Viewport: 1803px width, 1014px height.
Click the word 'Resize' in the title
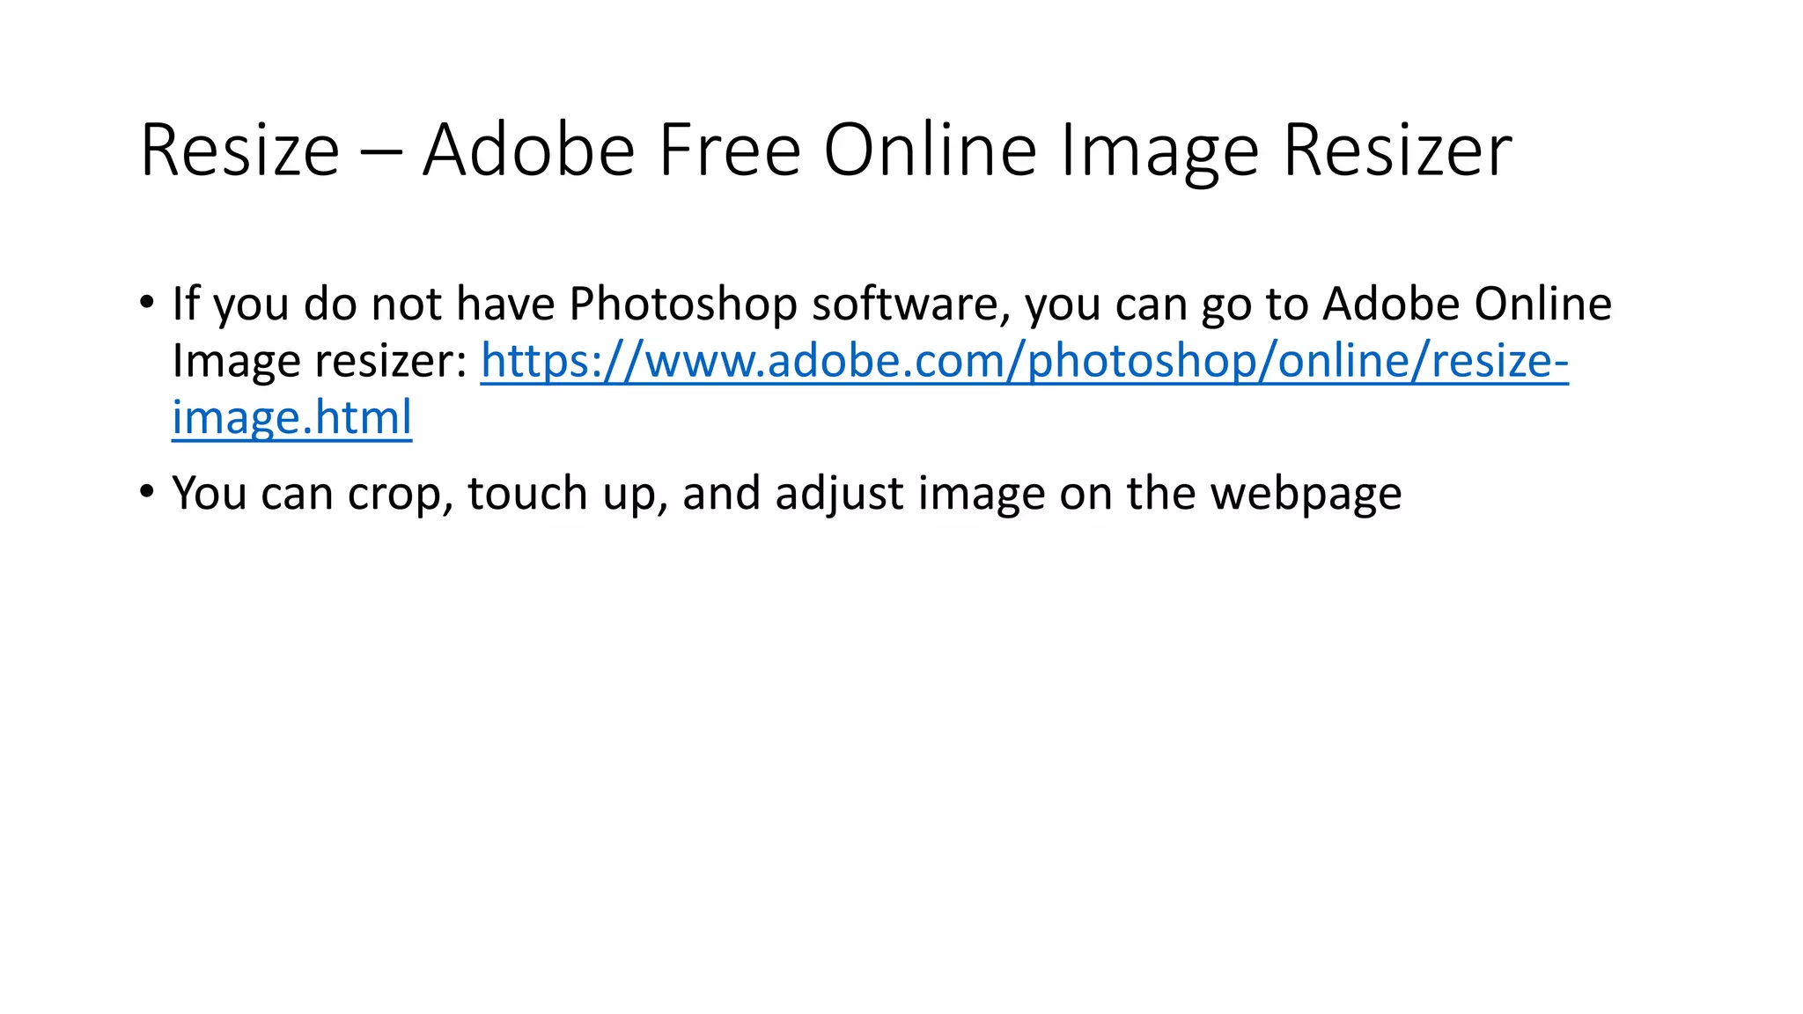(240, 151)
